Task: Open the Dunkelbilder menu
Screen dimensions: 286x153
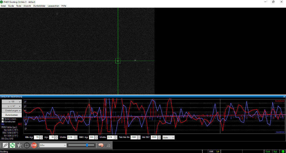Action: tap(39, 6)
